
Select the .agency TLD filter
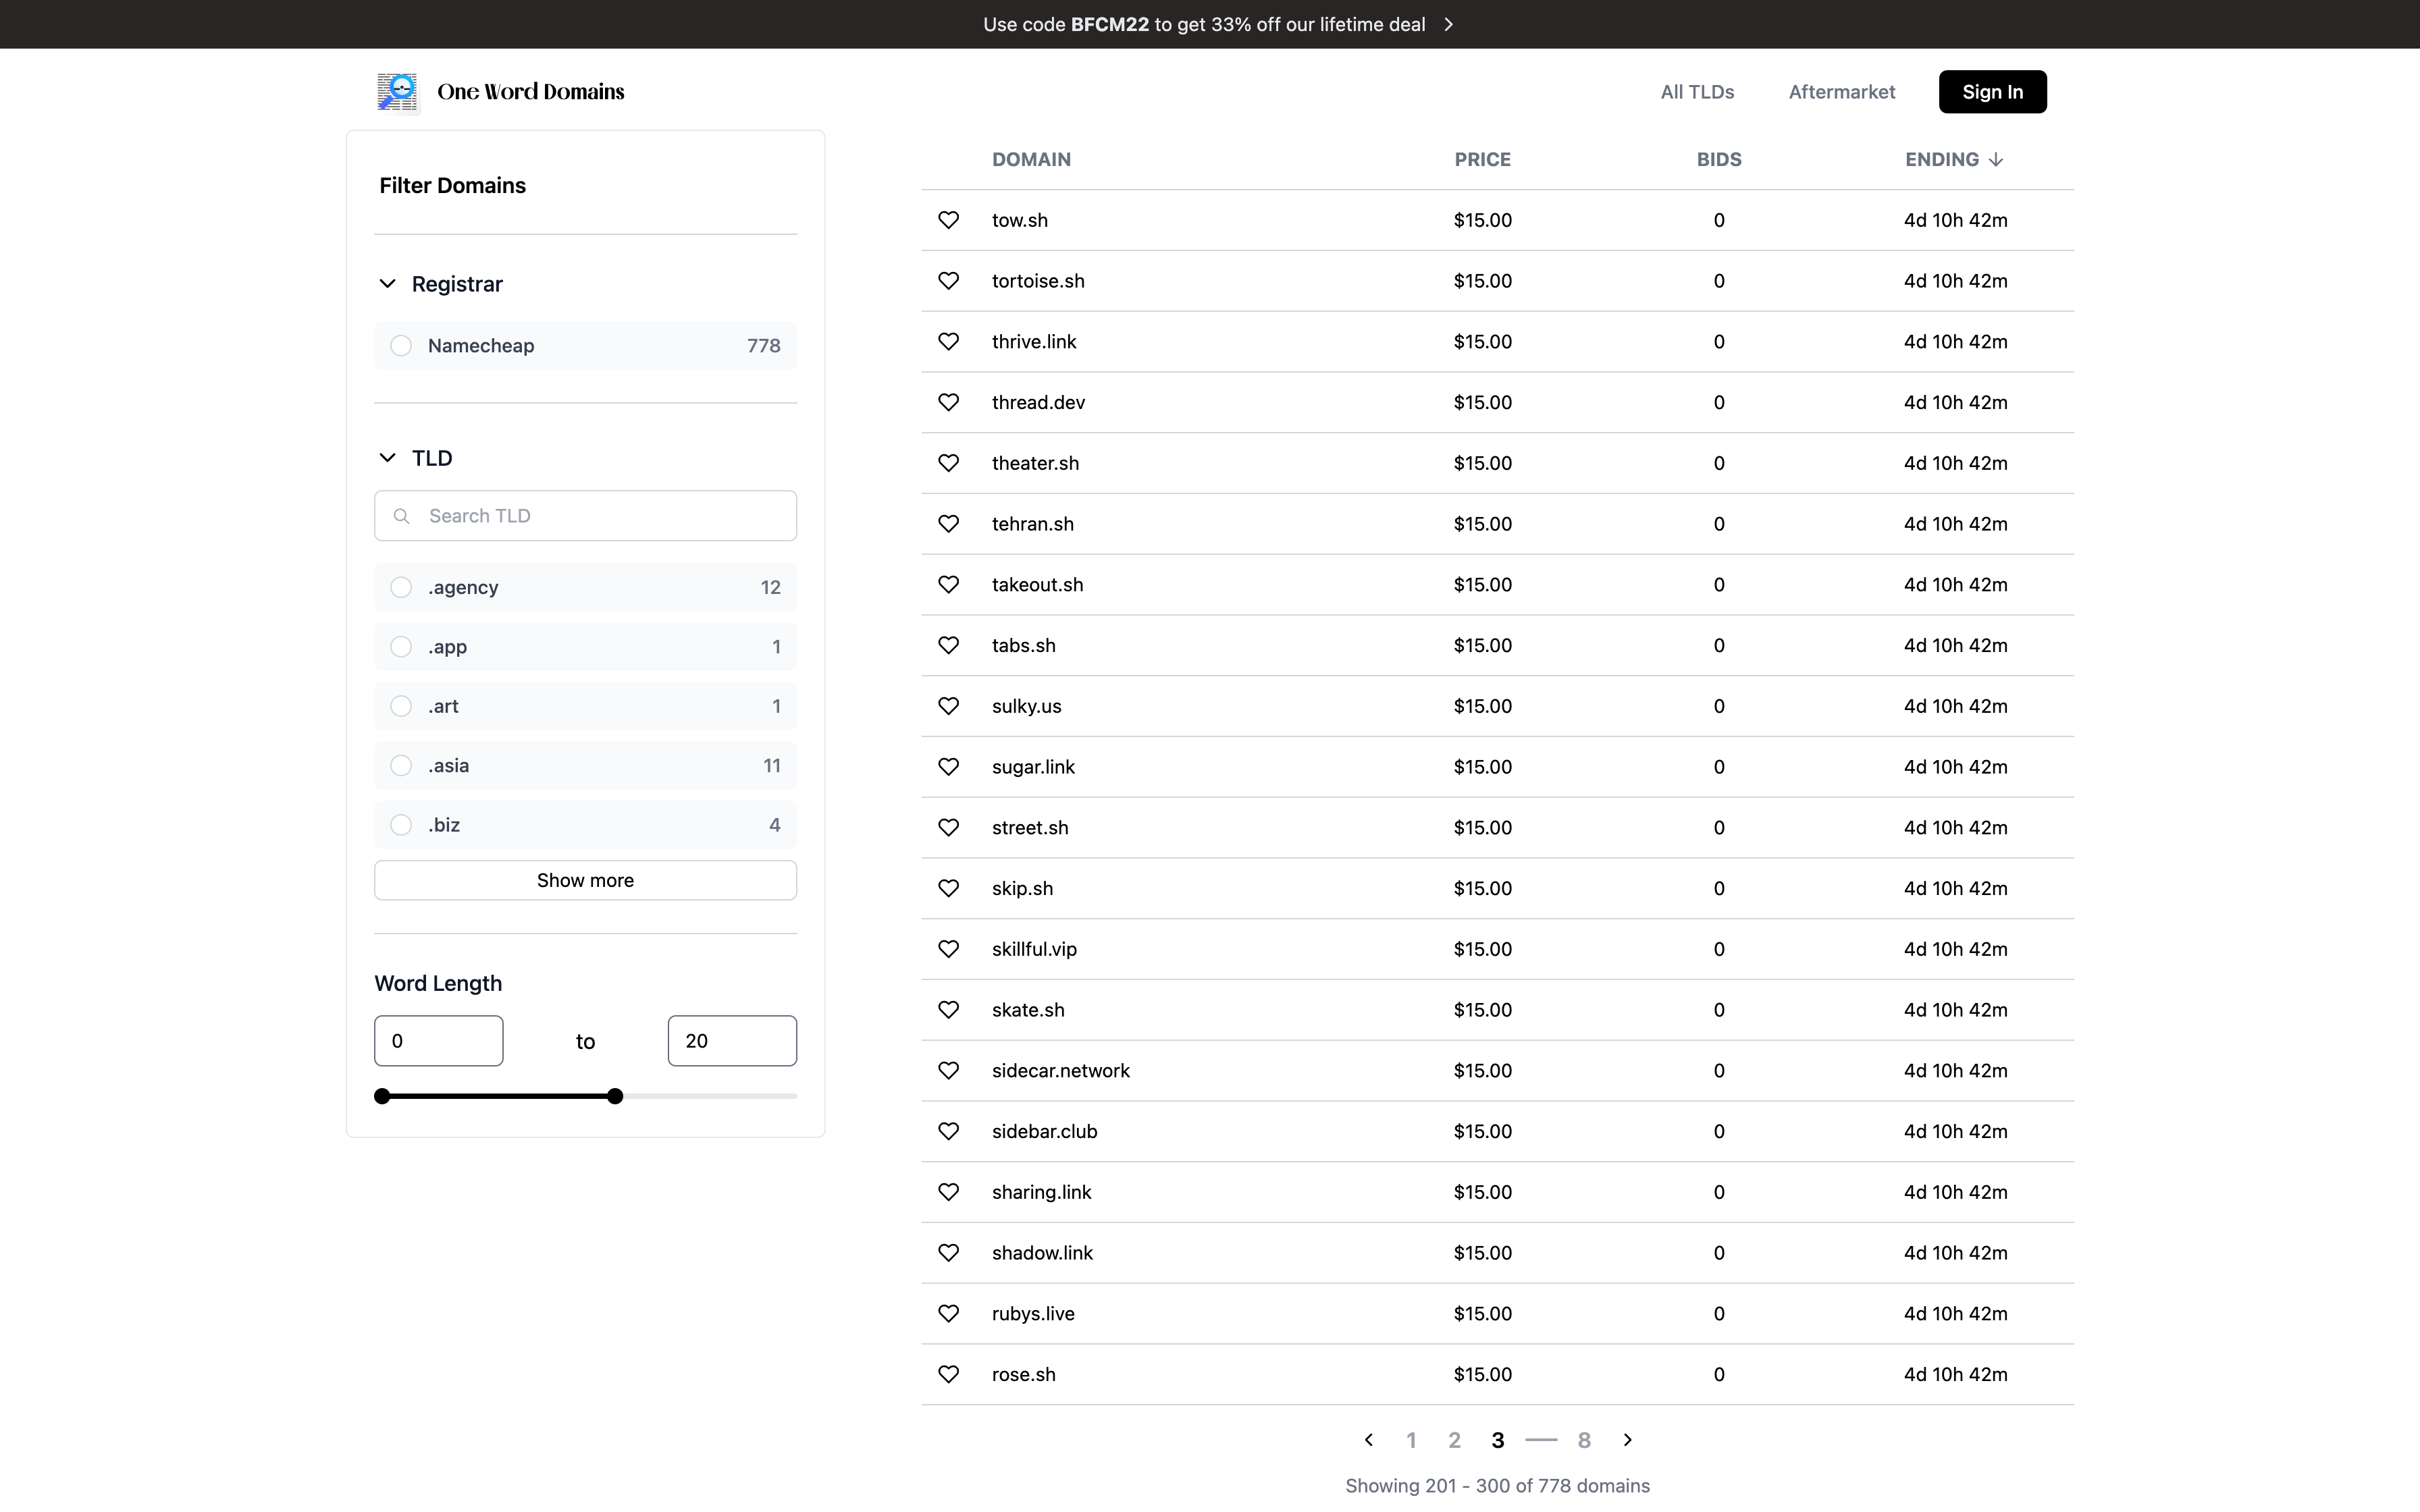[x=401, y=587]
